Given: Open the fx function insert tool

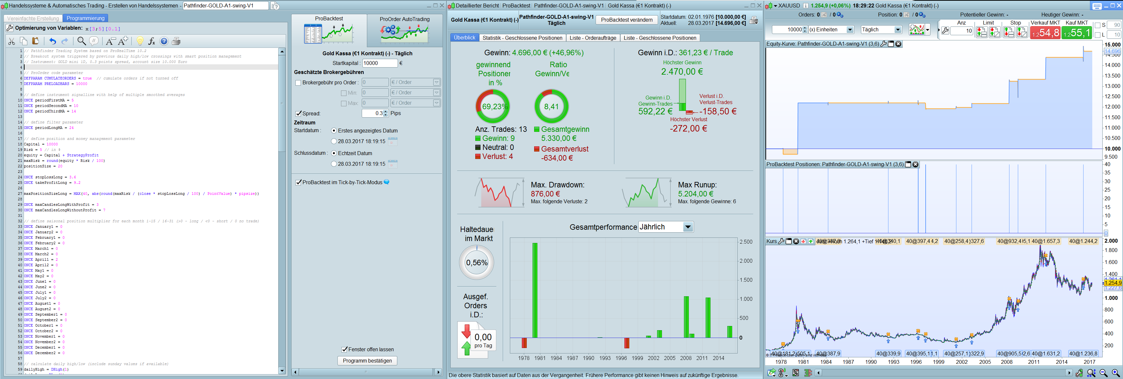Looking at the screenshot, I should [x=152, y=41].
